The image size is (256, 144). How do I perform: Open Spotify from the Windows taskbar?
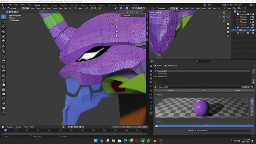click(148, 141)
